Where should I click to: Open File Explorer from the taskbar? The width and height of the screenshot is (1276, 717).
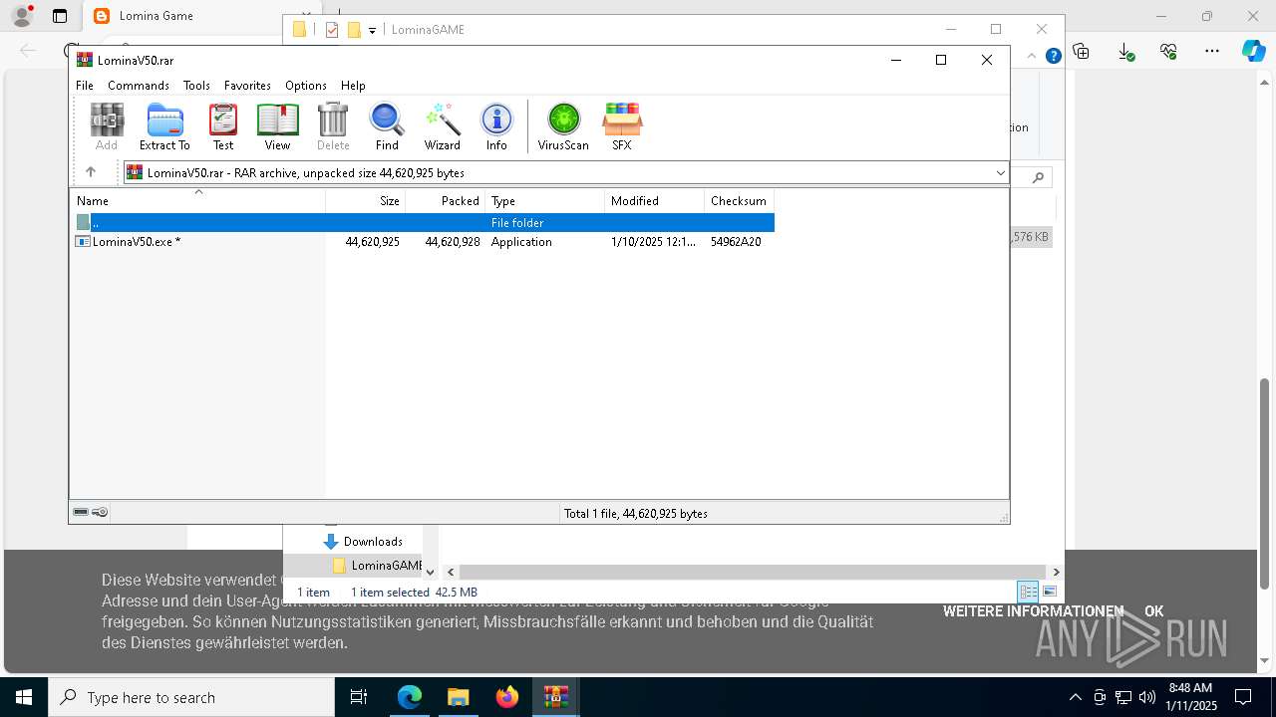pyautogui.click(x=458, y=697)
